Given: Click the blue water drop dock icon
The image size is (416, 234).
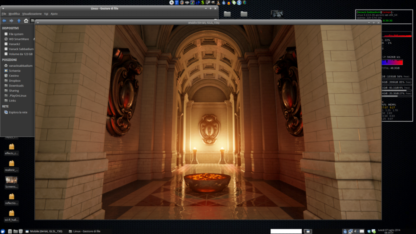Looking at the screenshot, I should tap(224, 3).
